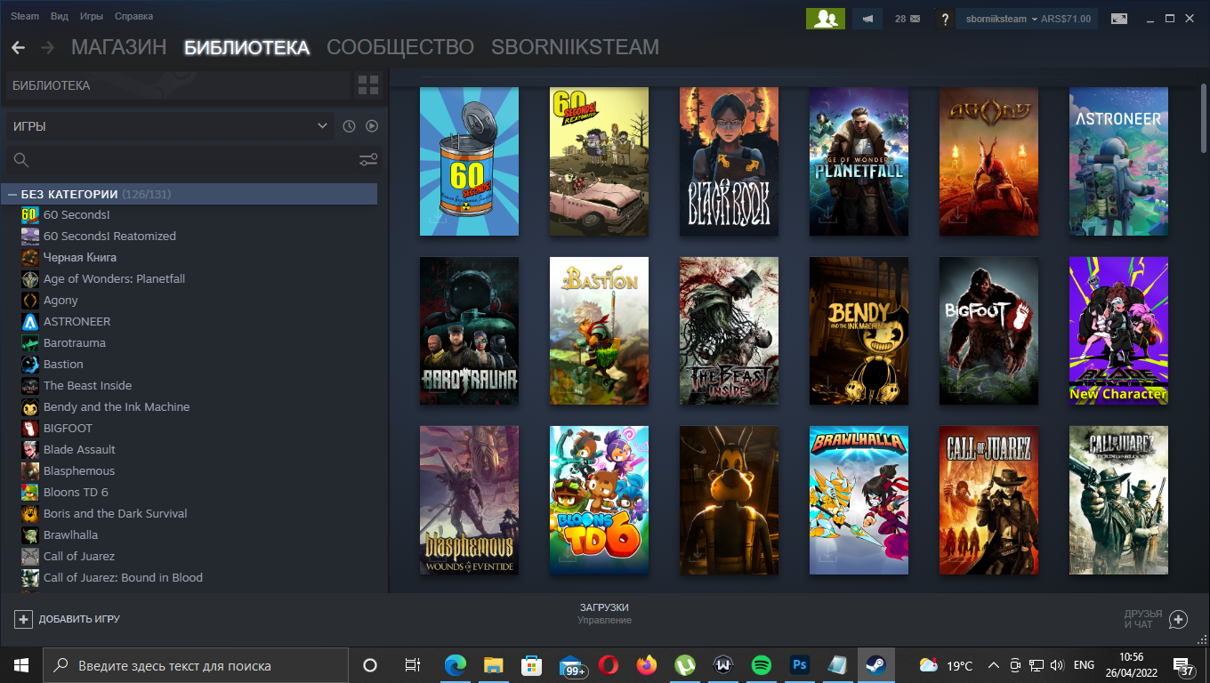This screenshot has height=683, width=1210.
Task: Open the Bigfoot cover art
Action: click(988, 331)
